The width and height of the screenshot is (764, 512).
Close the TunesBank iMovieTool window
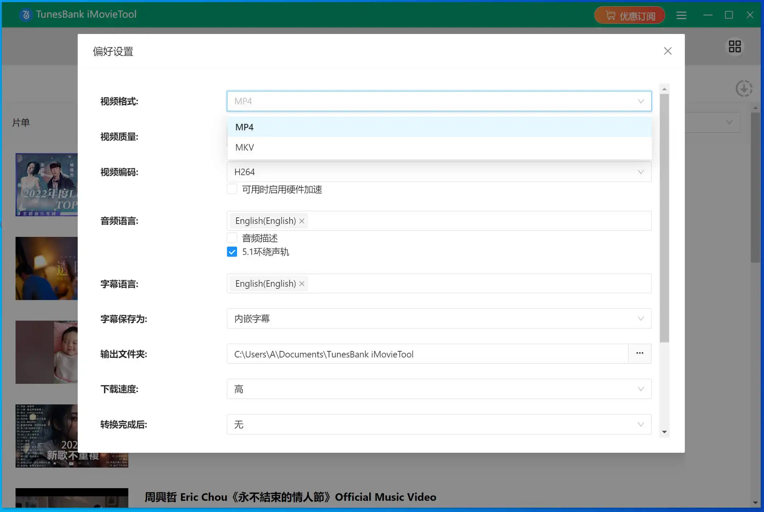(750, 15)
